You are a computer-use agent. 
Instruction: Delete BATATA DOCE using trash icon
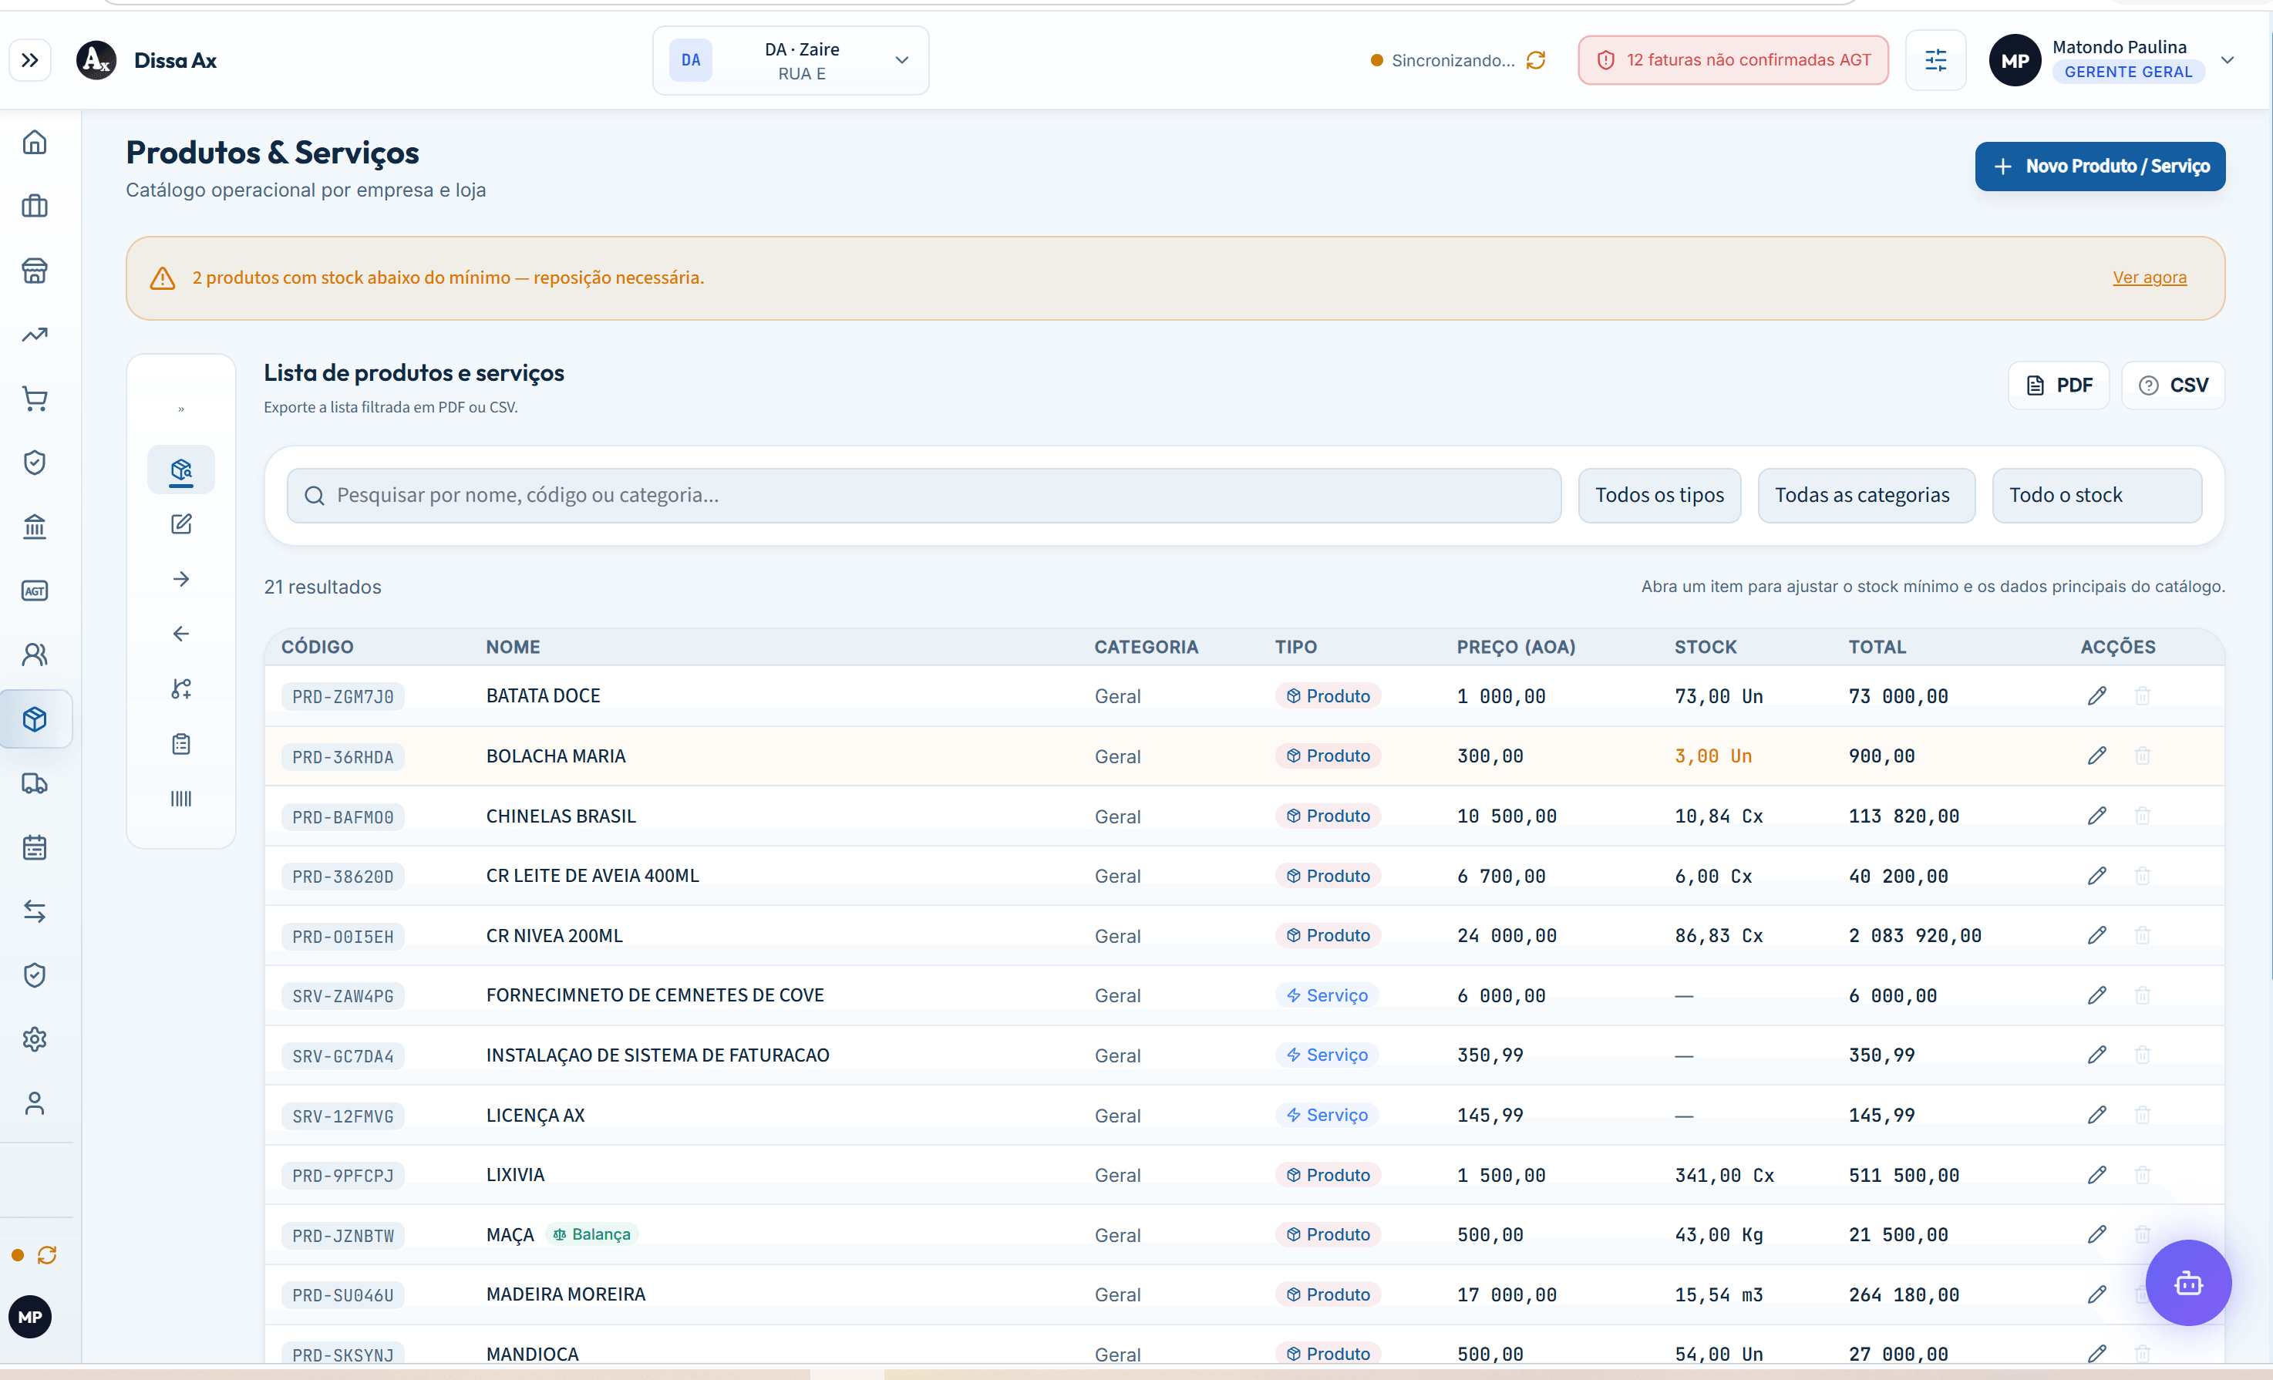(x=2142, y=695)
